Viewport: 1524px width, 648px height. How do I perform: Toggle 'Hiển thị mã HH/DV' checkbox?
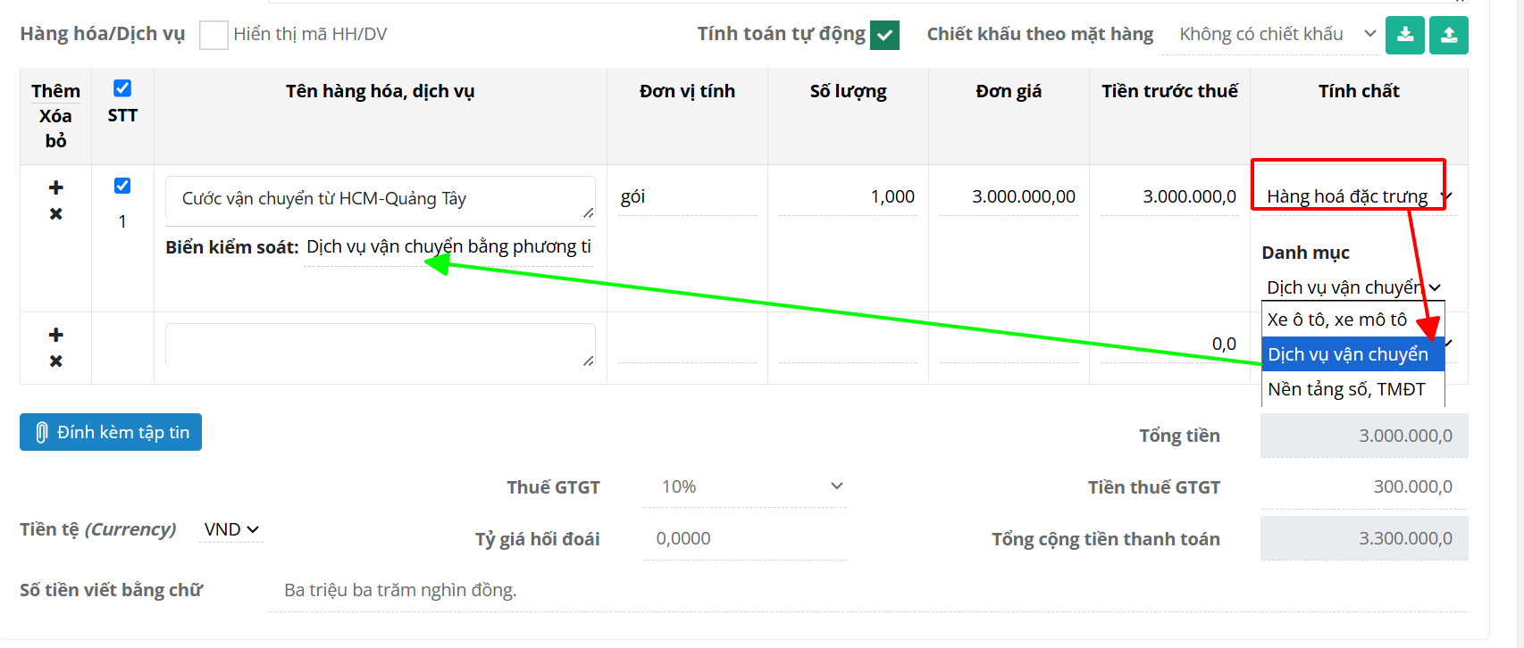pyautogui.click(x=214, y=35)
